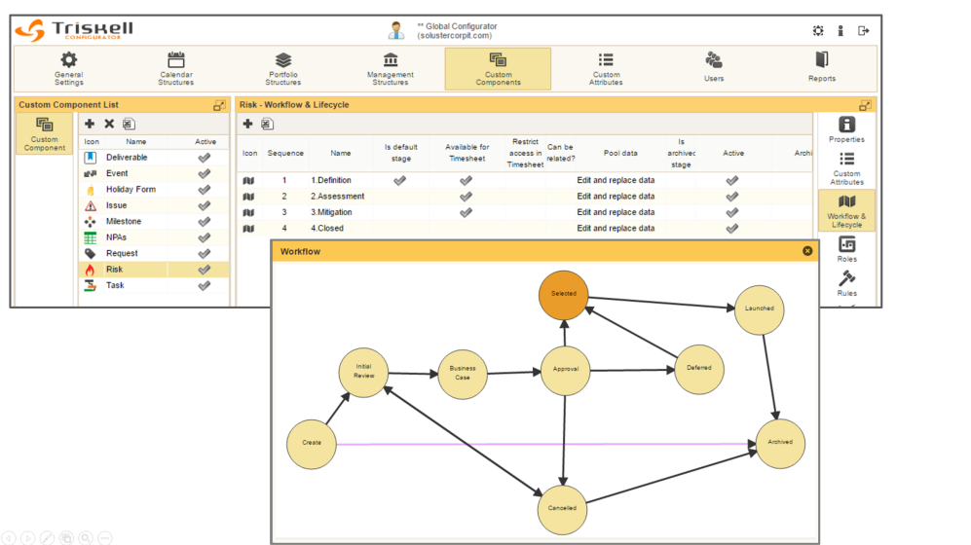Sort by the Sequence column header
The image size is (971, 545).
285,153
